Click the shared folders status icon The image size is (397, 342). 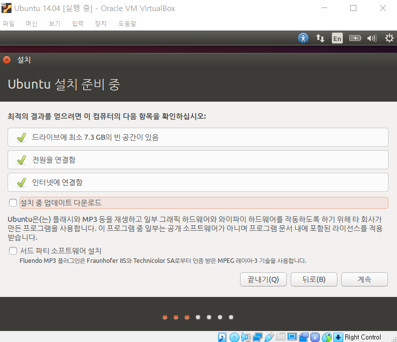click(x=281, y=336)
